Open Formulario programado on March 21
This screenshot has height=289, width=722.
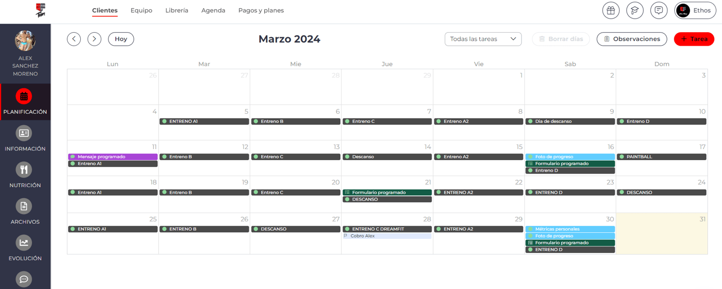pos(387,192)
